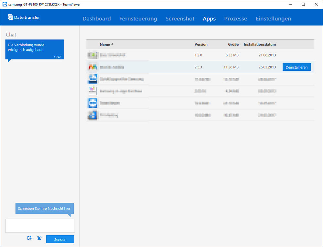Click TeamViewer logo in title bar
Viewport: 323px width, 247px height.
(5, 4)
